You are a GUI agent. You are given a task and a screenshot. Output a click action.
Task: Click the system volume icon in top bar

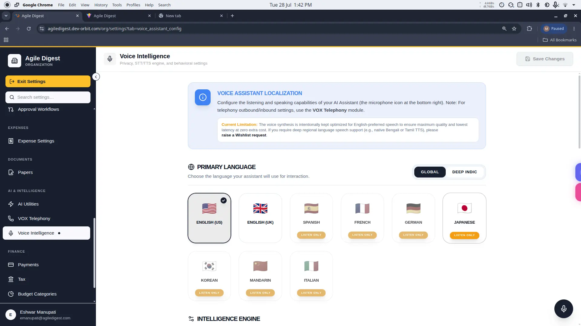coord(529,5)
